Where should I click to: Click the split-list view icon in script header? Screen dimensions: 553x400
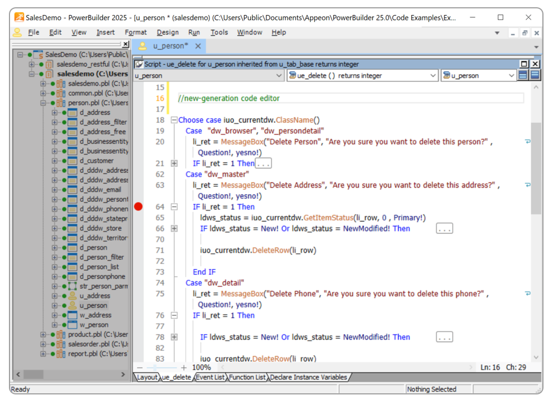click(x=535, y=75)
